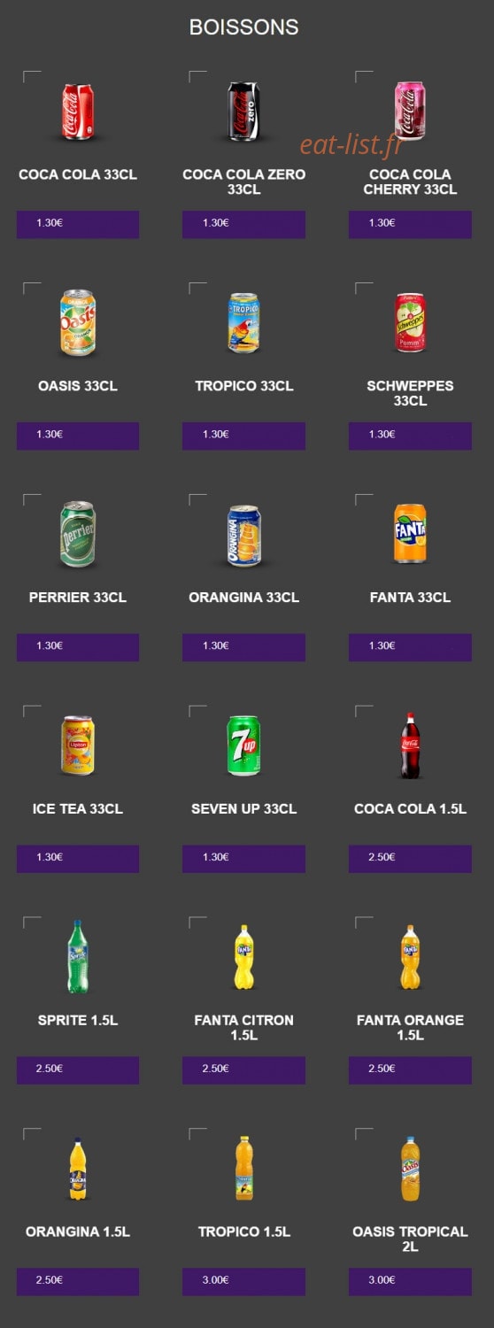Click the Orangina 33CL product name
Viewport: 494px width, 1328px height.
(x=243, y=598)
